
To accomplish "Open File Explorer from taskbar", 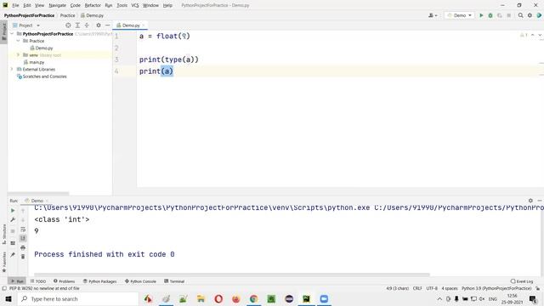I will coord(201,298).
